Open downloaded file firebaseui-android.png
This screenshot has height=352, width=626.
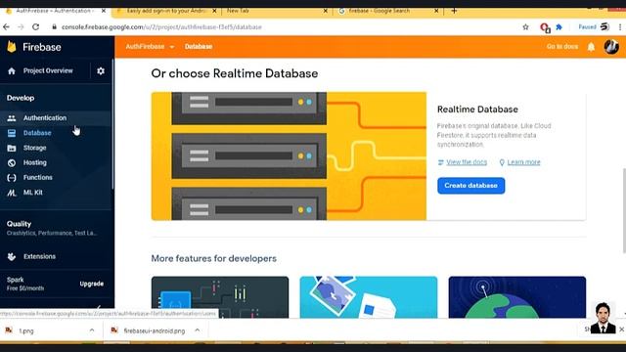coord(155,330)
